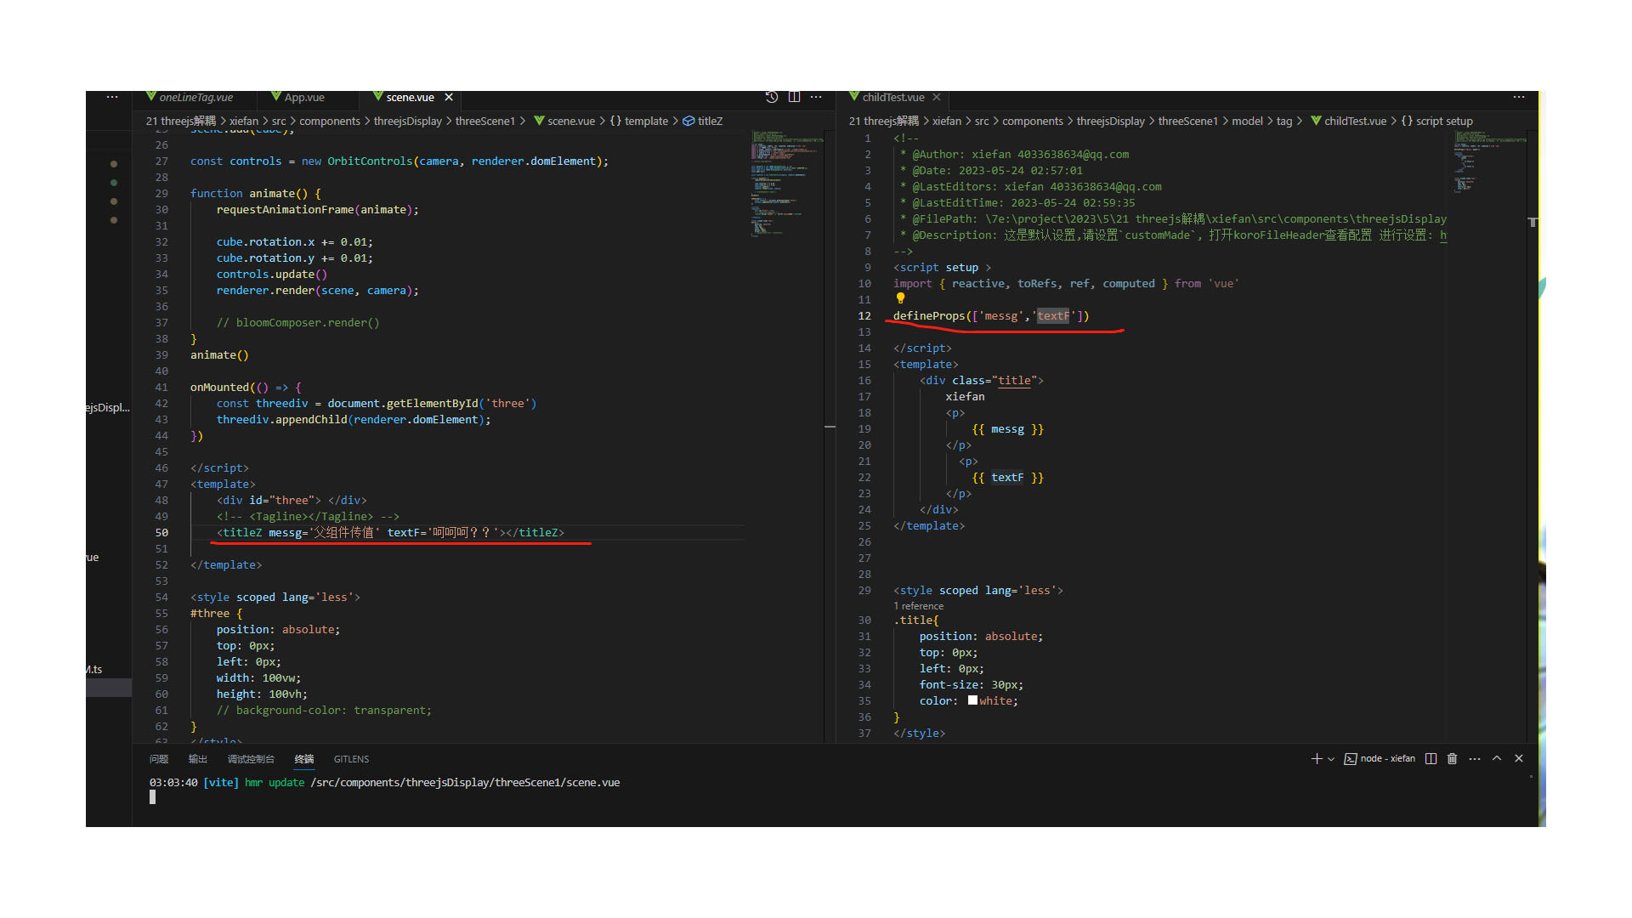The height and width of the screenshot is (918, 1632).
Task: Click model breadcrumb in right editor
Action: tap(1247, 121)
